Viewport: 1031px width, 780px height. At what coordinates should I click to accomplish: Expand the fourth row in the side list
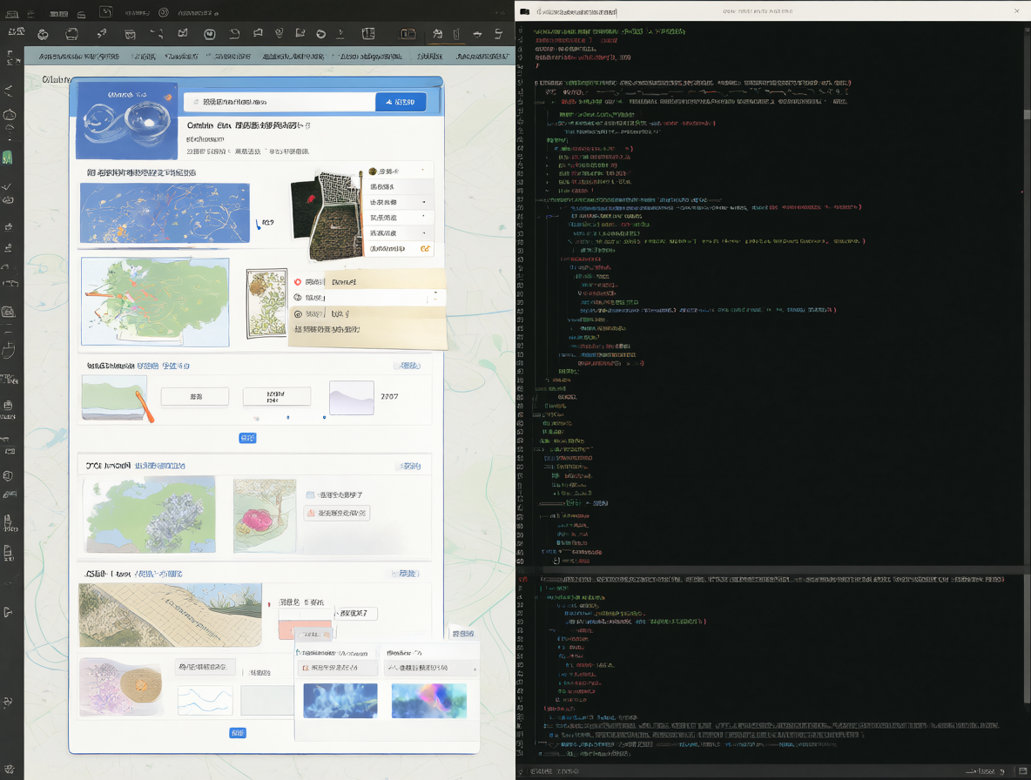[x=400, y=218]
